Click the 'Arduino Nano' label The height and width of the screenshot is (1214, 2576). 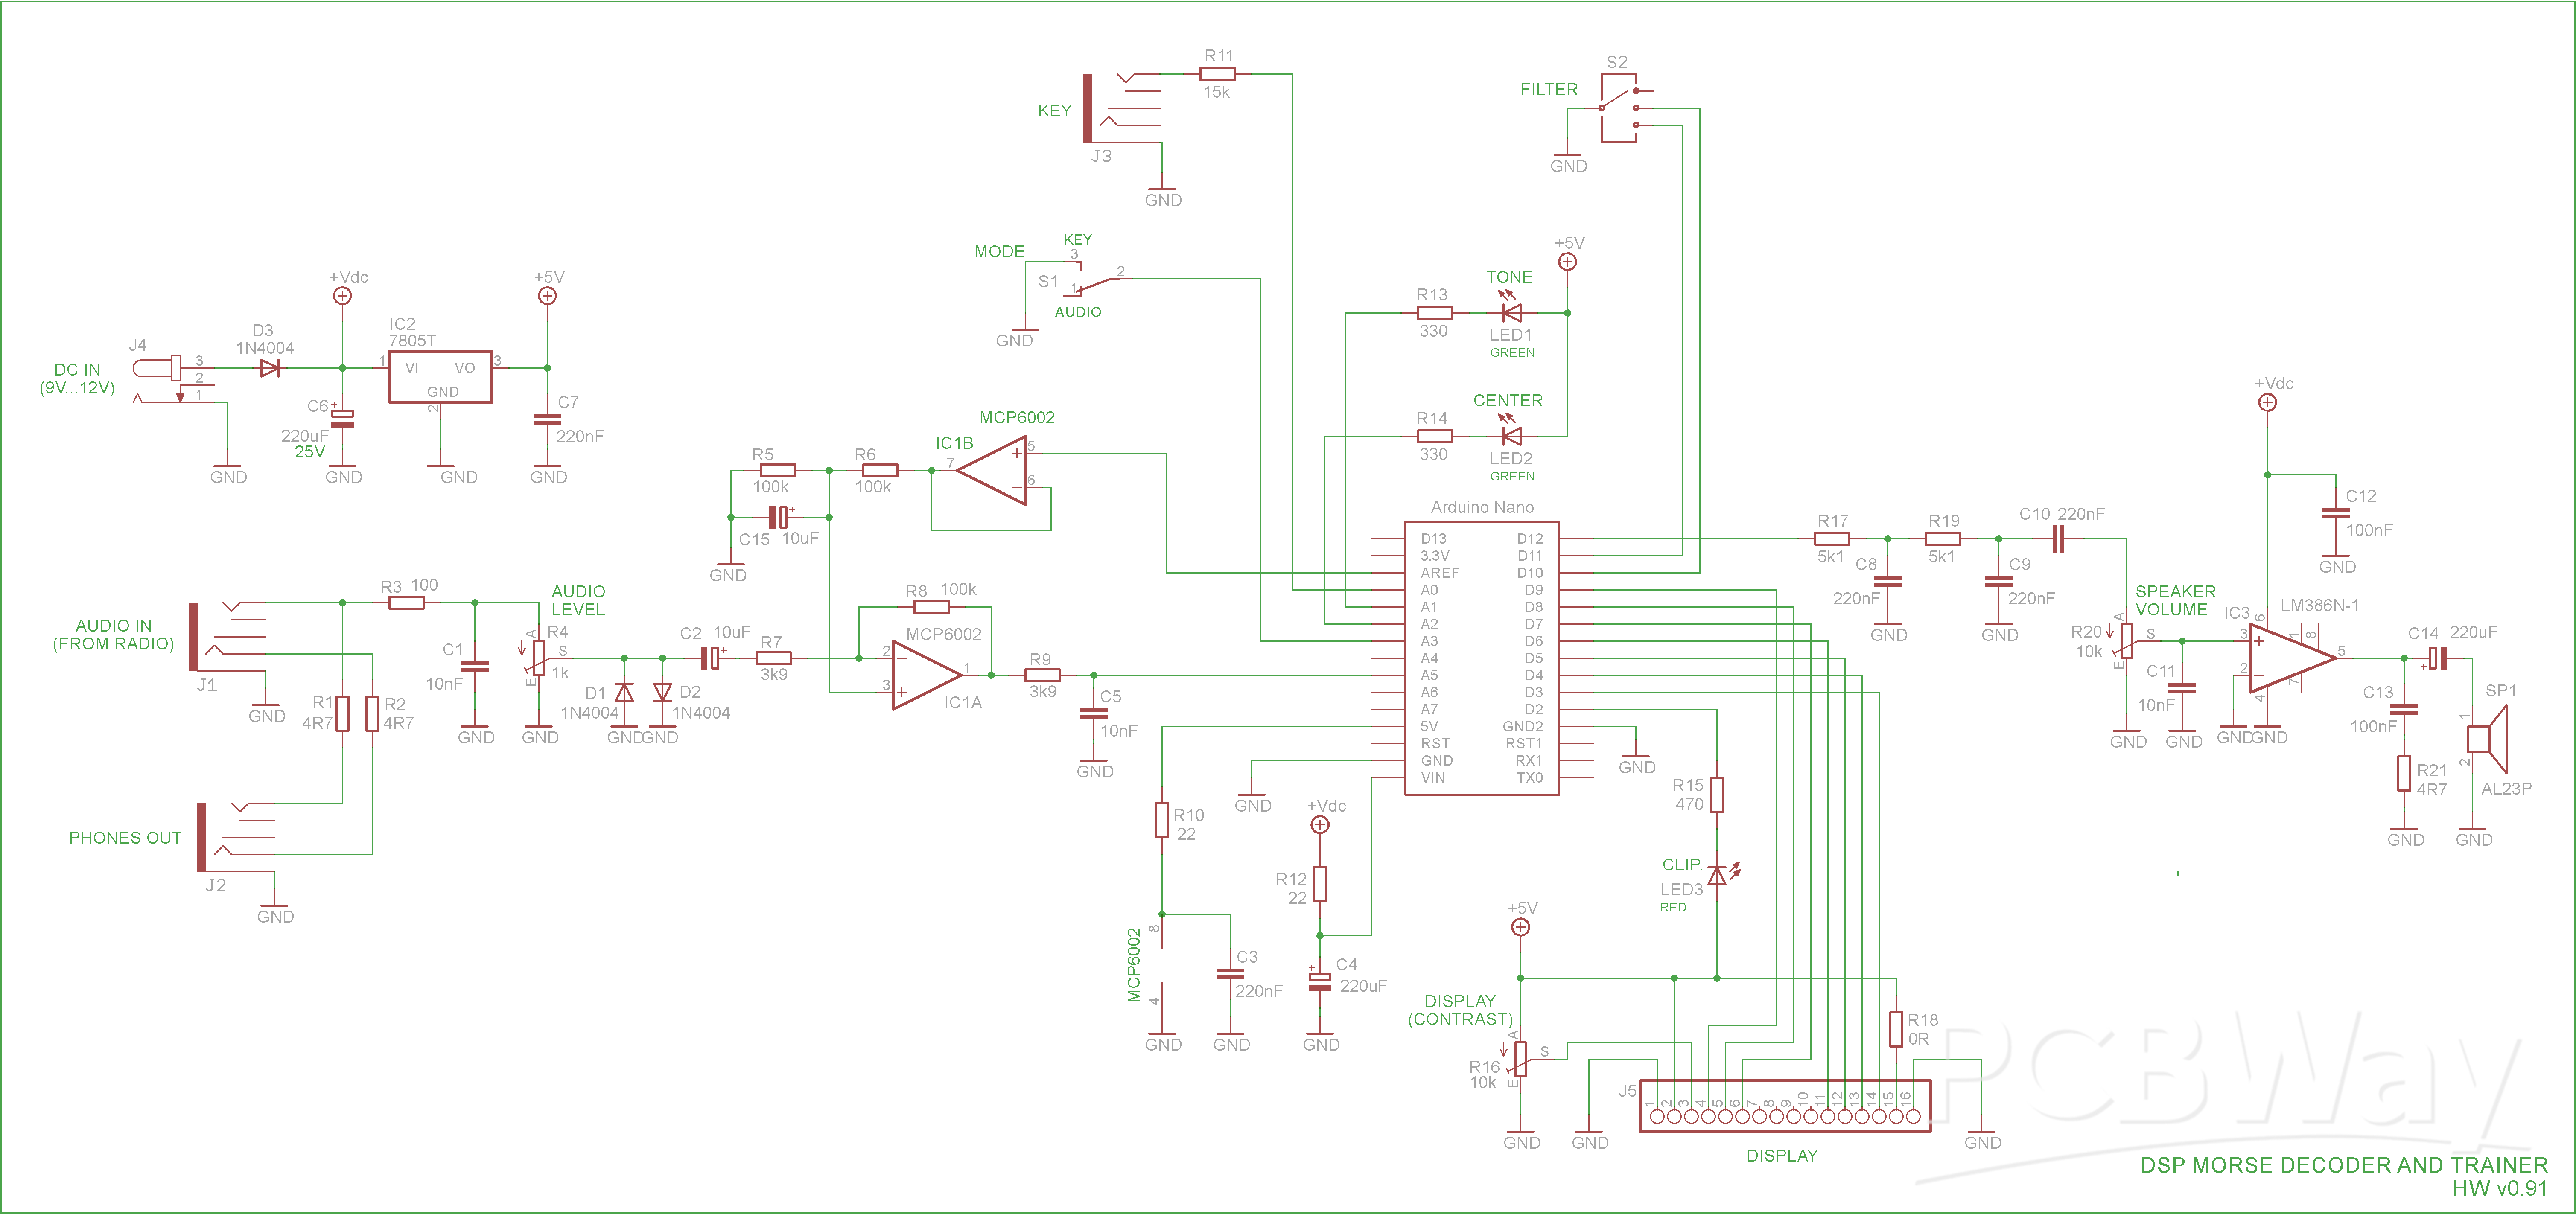pyautogui.click(x=1482, y=507)
